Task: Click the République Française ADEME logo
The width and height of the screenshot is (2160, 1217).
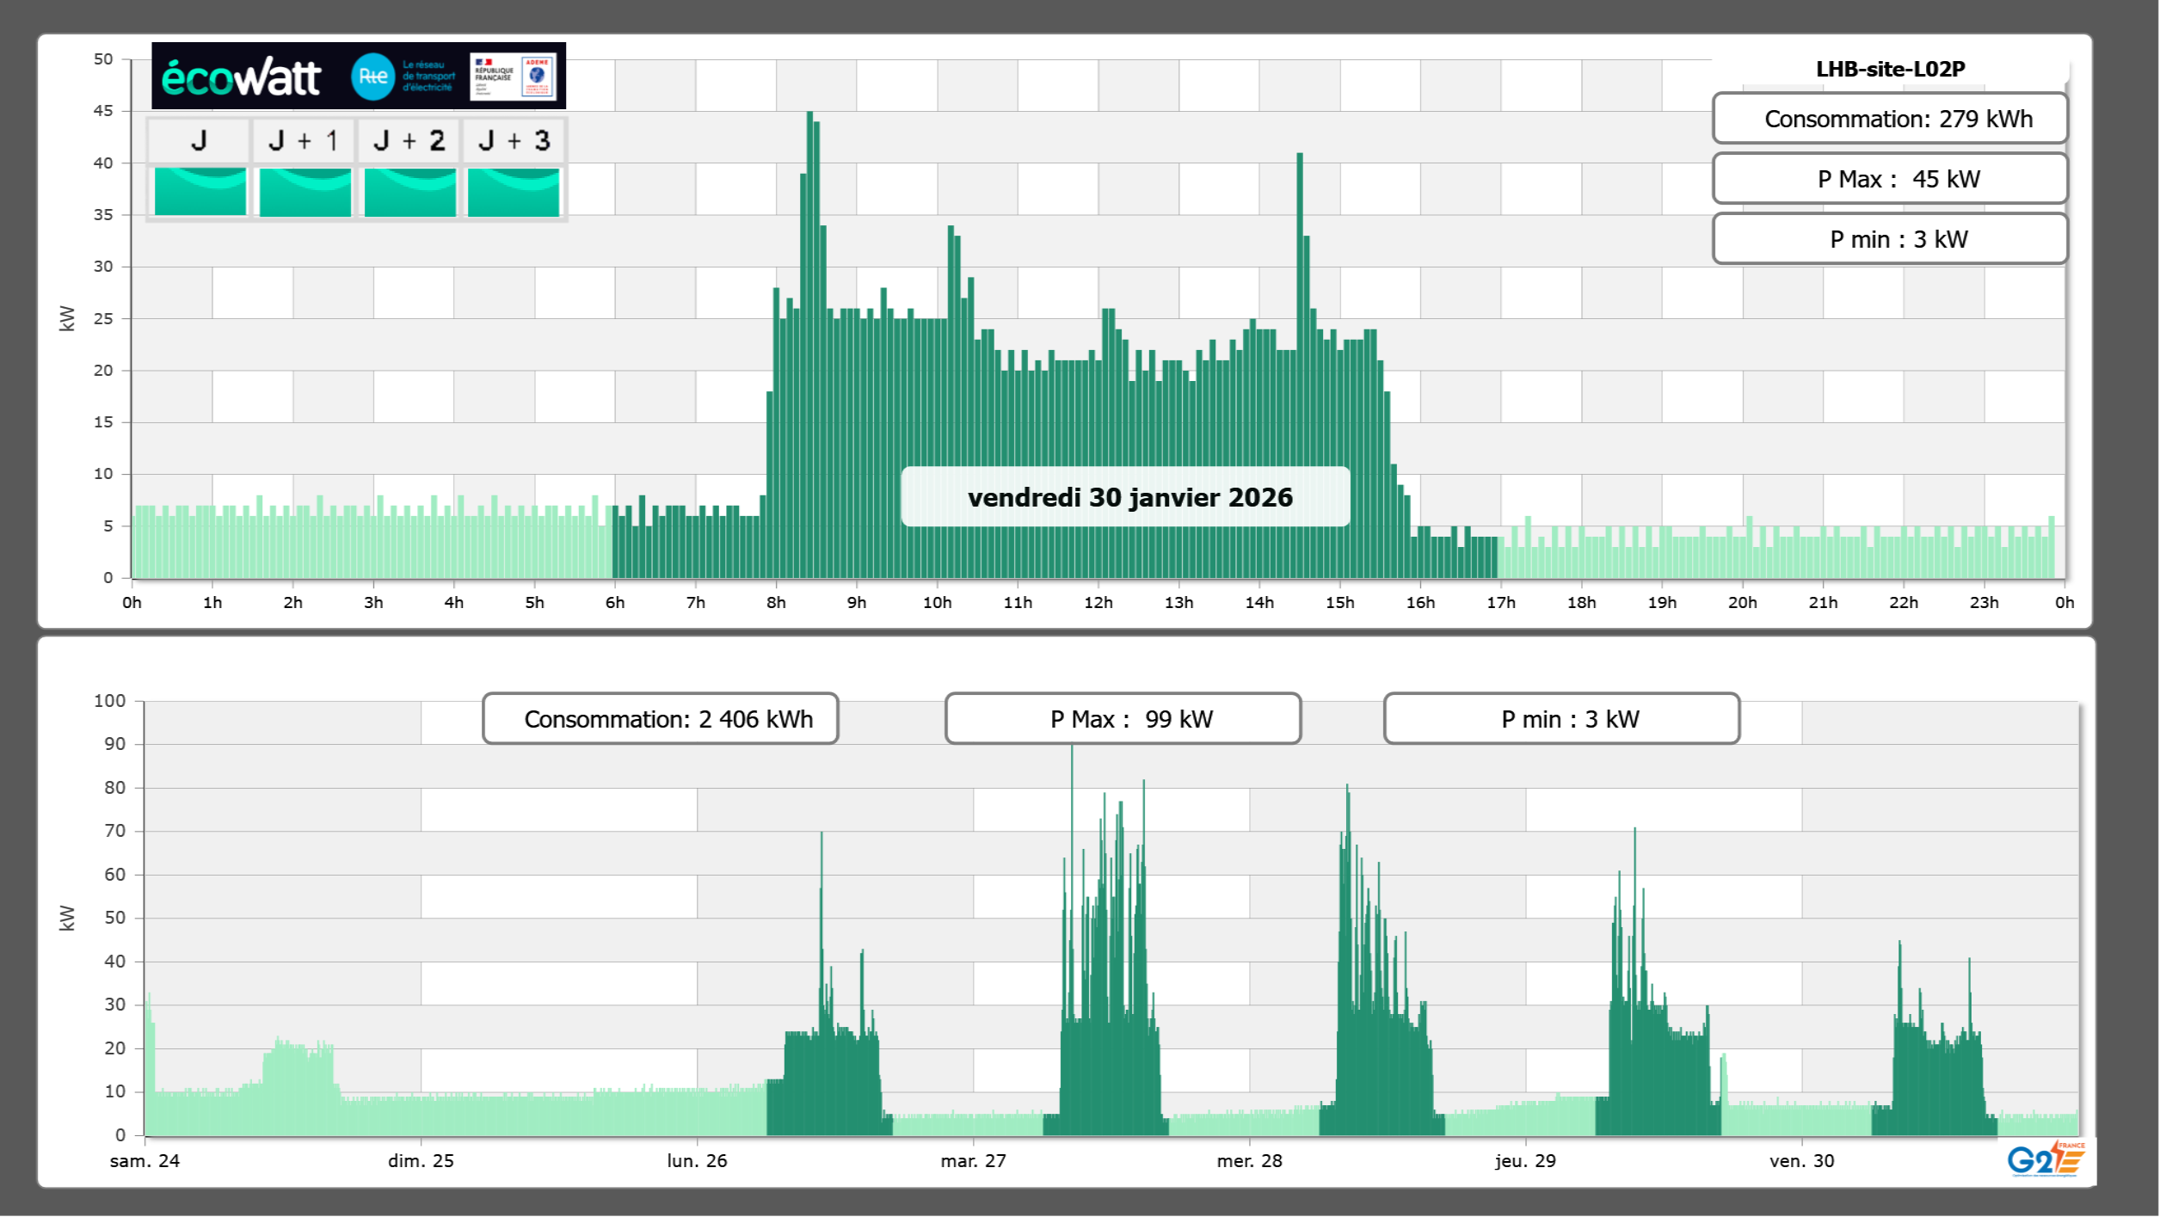Action: (x=514, y=77)
